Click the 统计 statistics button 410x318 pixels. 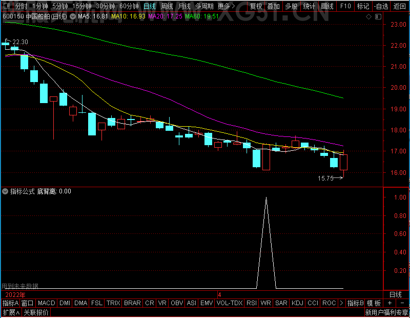point(309,6)
